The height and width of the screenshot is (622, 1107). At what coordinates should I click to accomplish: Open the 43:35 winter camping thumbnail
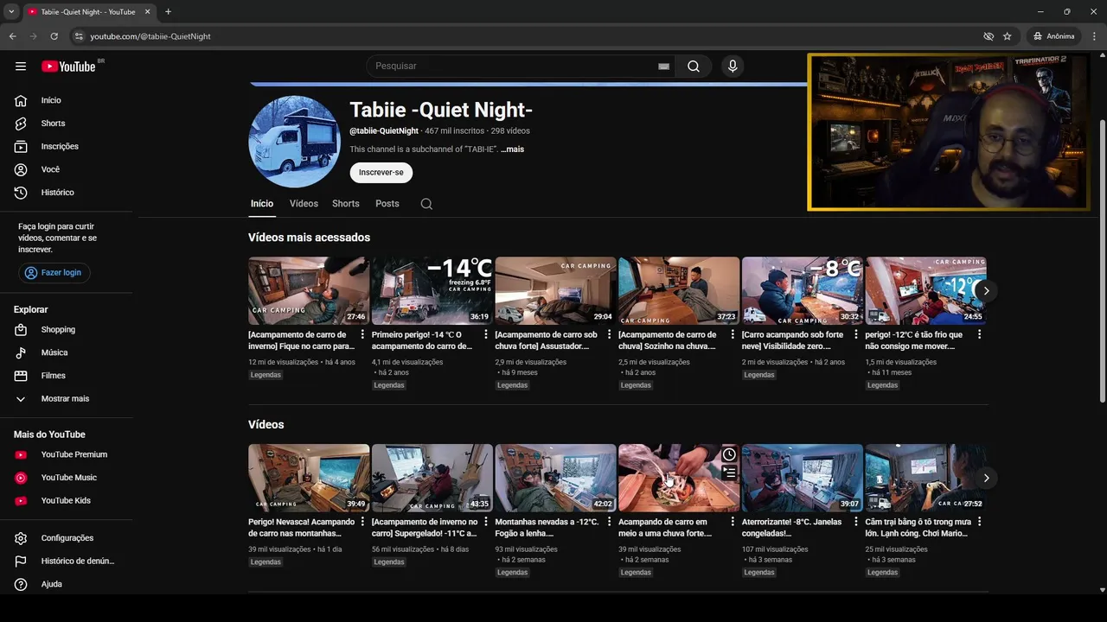click(x=432, y=478)
